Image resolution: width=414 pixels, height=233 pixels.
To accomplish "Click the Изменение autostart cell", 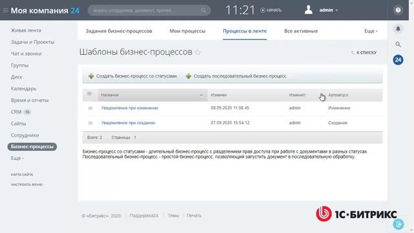I will click(x=339, y=108).
